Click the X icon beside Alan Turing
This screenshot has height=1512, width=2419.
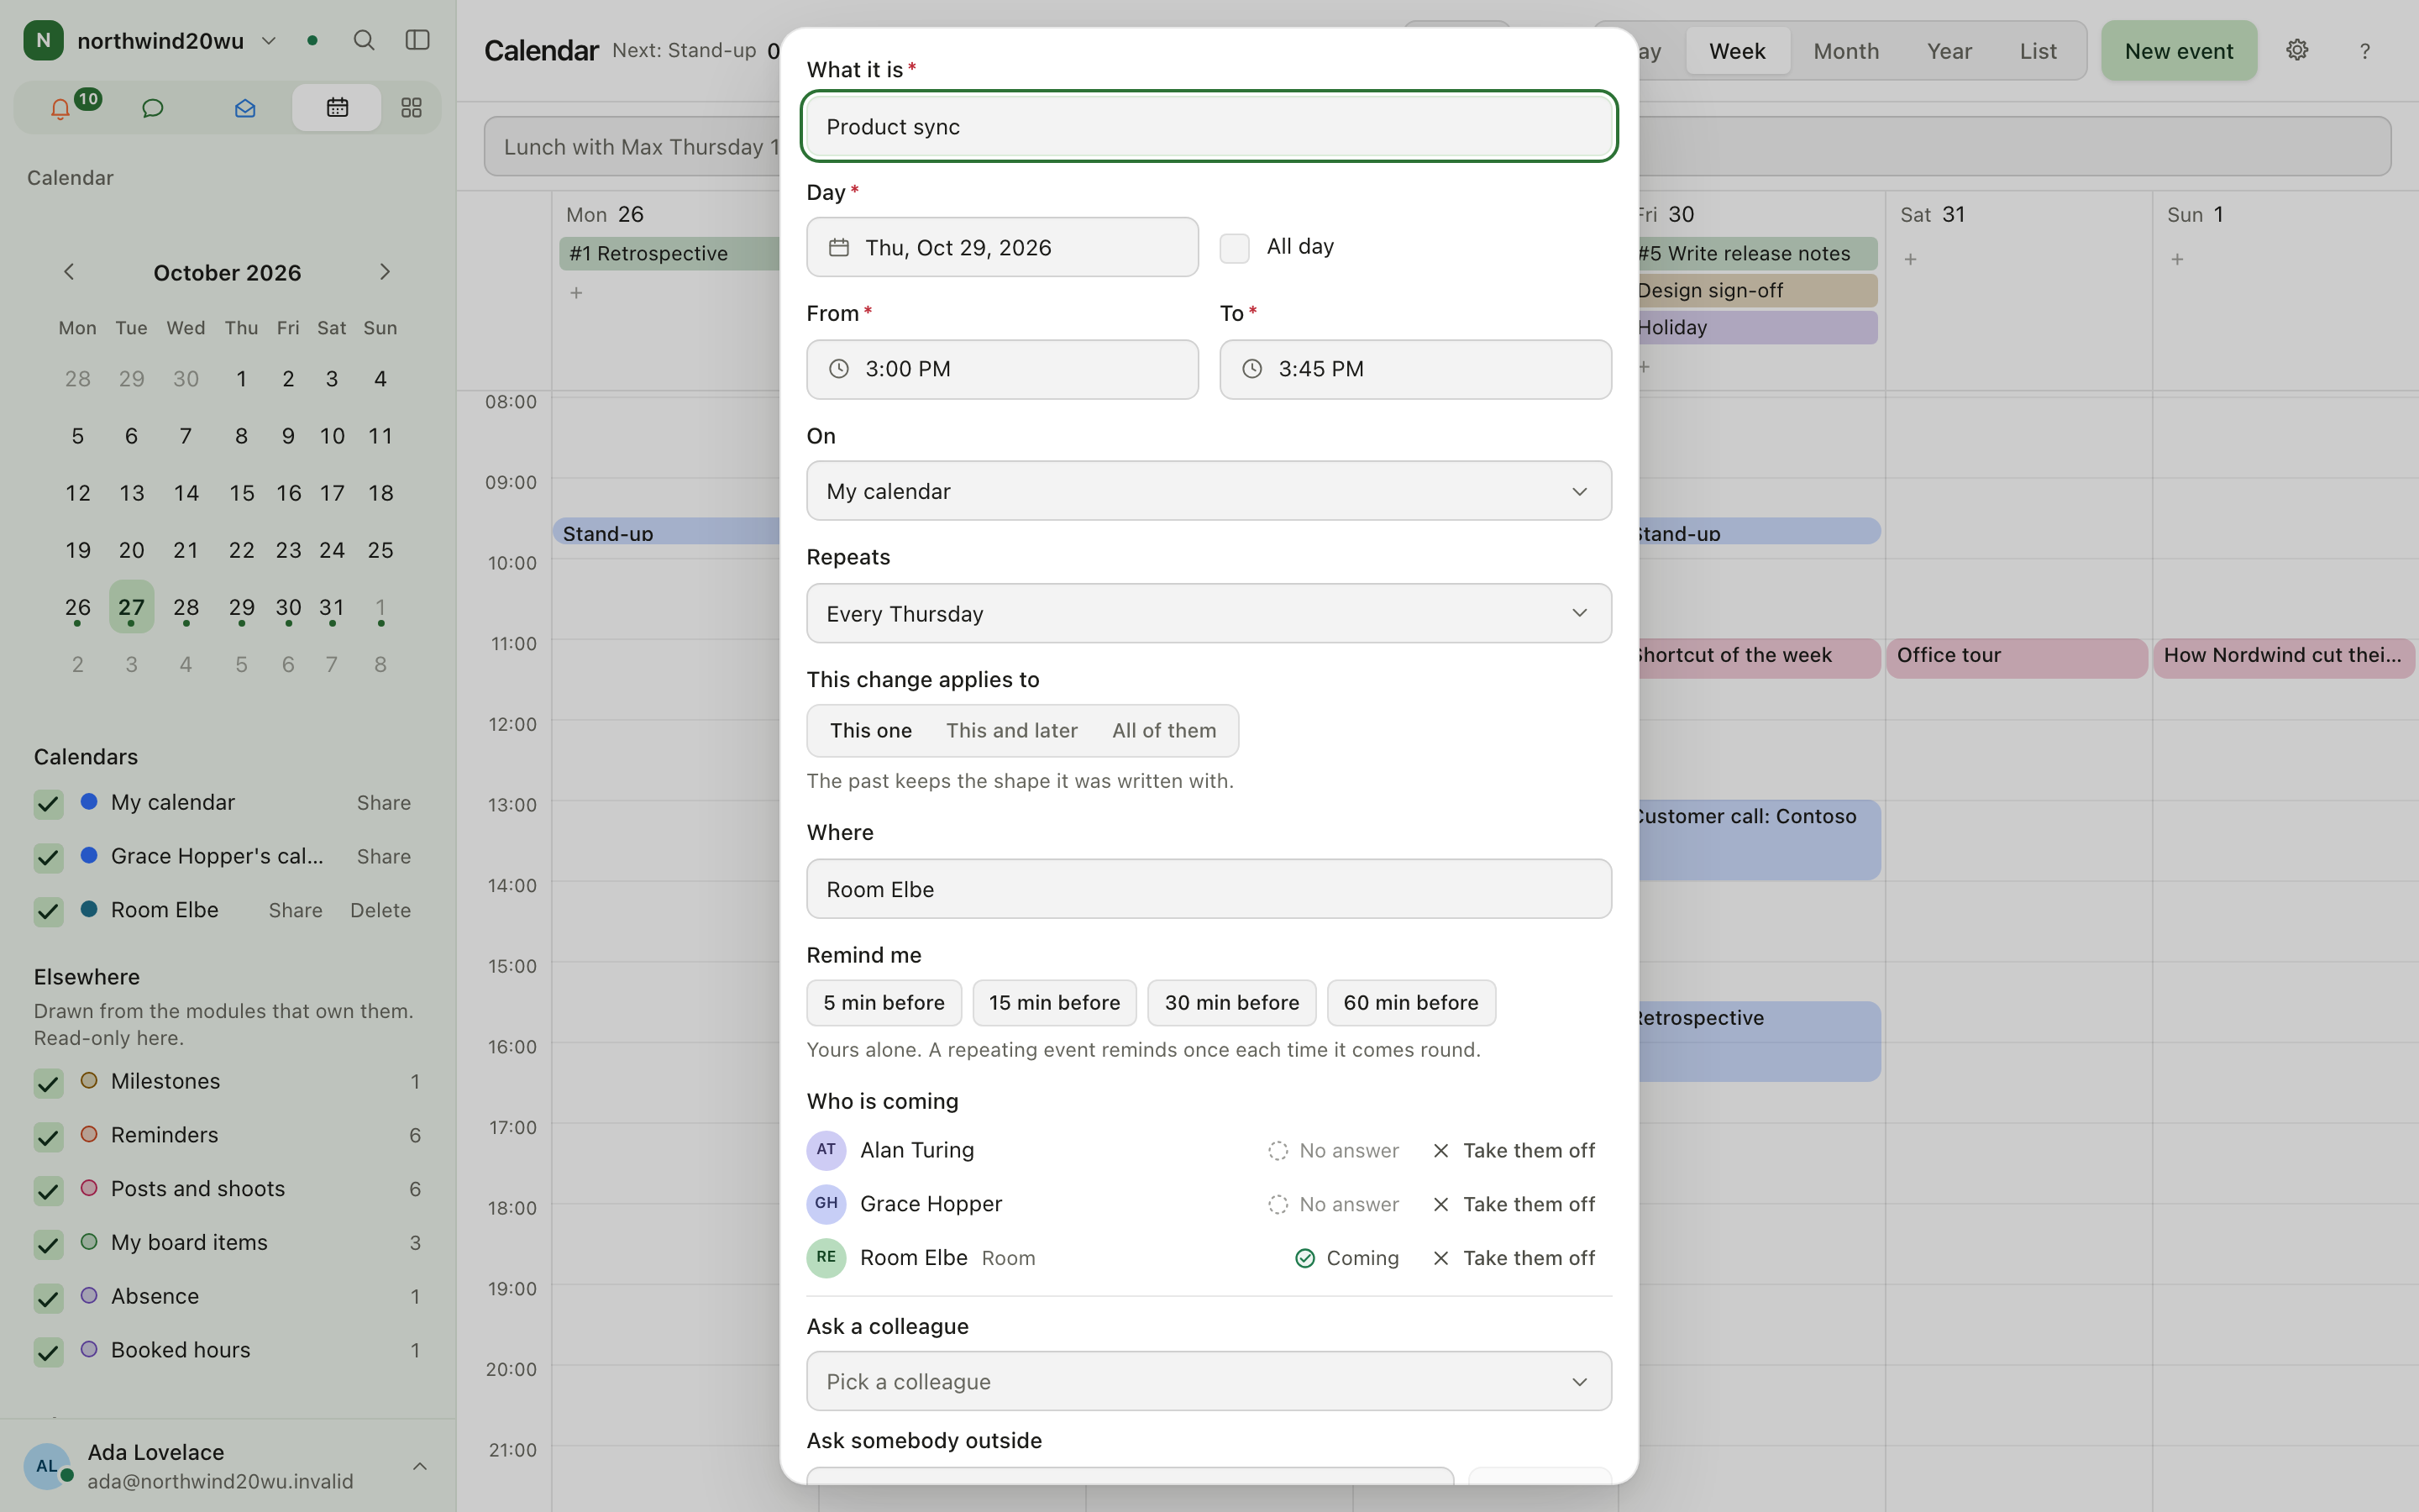tap(1440, 1151)
